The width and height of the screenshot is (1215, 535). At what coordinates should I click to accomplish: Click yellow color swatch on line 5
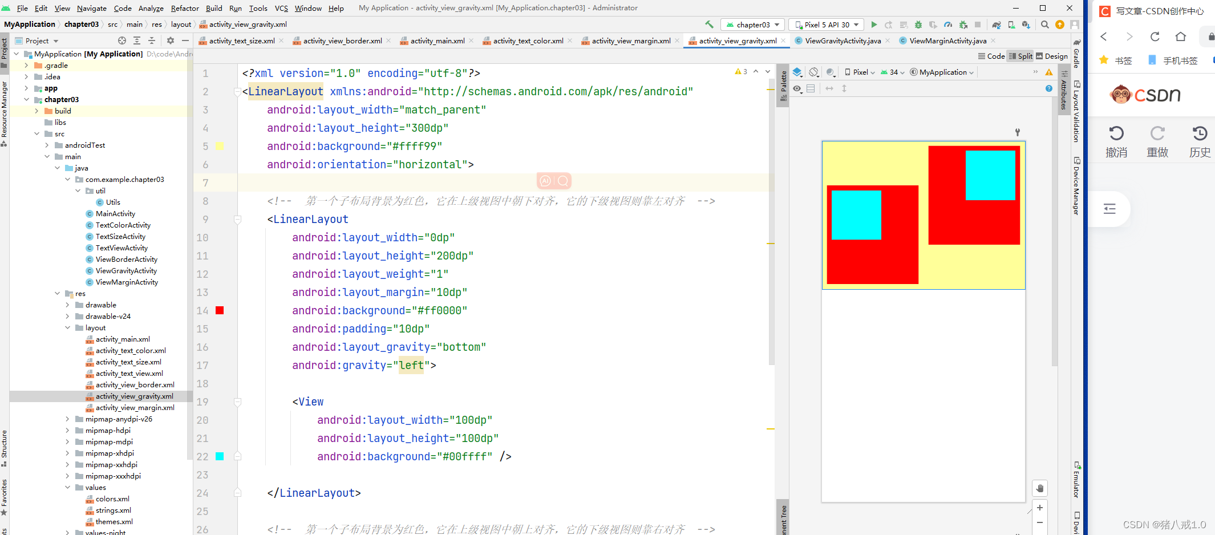tap(220, 146)
